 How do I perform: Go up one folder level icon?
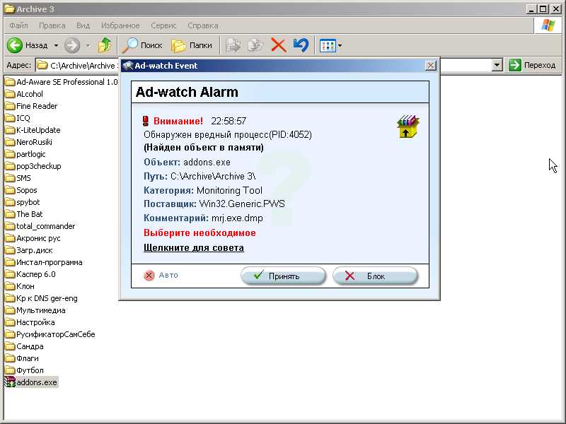click(105, 45)
